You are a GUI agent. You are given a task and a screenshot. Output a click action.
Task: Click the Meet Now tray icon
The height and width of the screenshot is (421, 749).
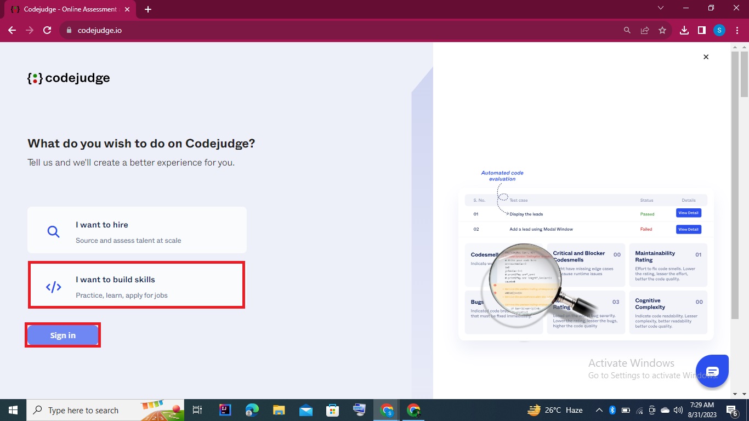click(652, 410)
